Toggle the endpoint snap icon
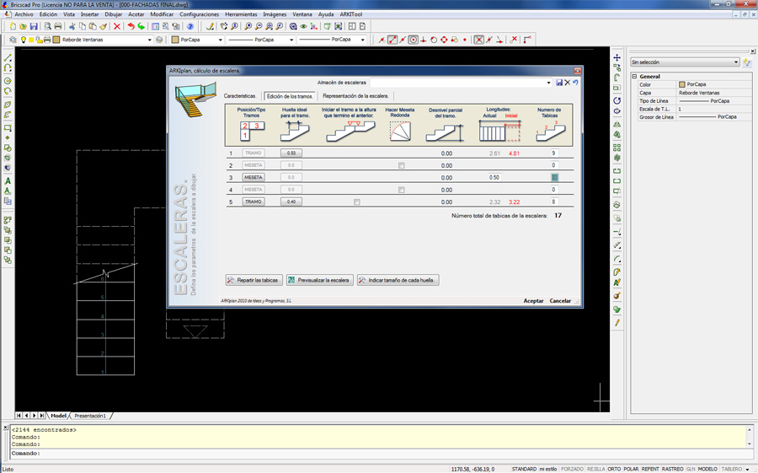The width and height of the screenshot is (758, 473). click(392, 40)
